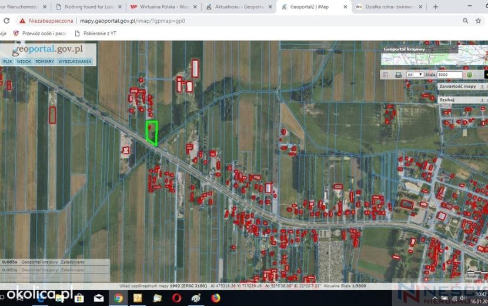Open the language dropdown showing pol
Viewport: 488px width, 306px height.
pyautogui.click(x=415, y=75)
